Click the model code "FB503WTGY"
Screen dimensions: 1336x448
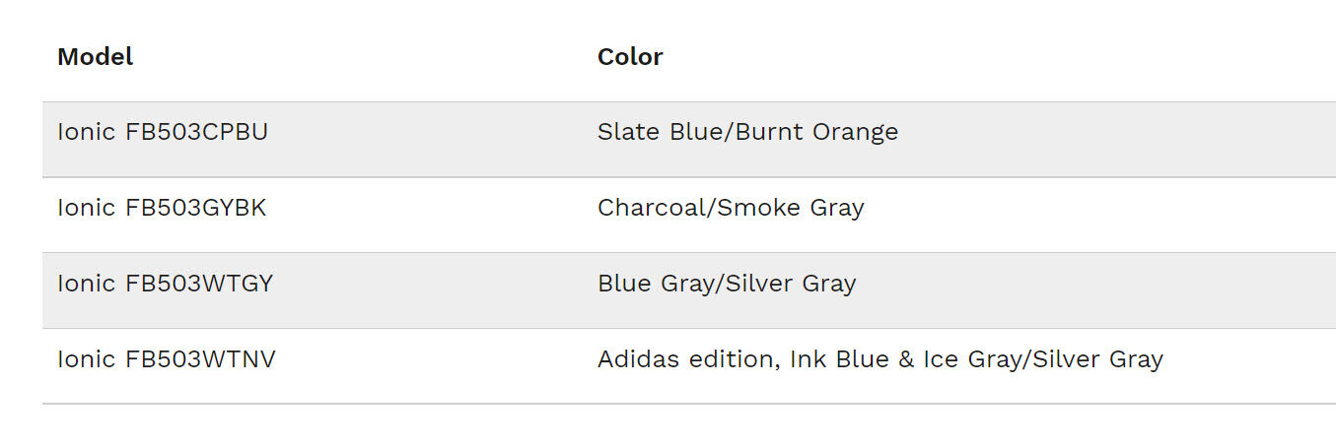tap(199, 284)
